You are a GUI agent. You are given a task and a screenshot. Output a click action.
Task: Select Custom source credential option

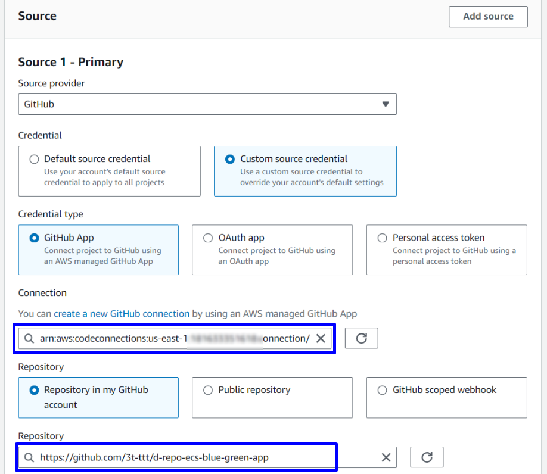coord(230,159)
